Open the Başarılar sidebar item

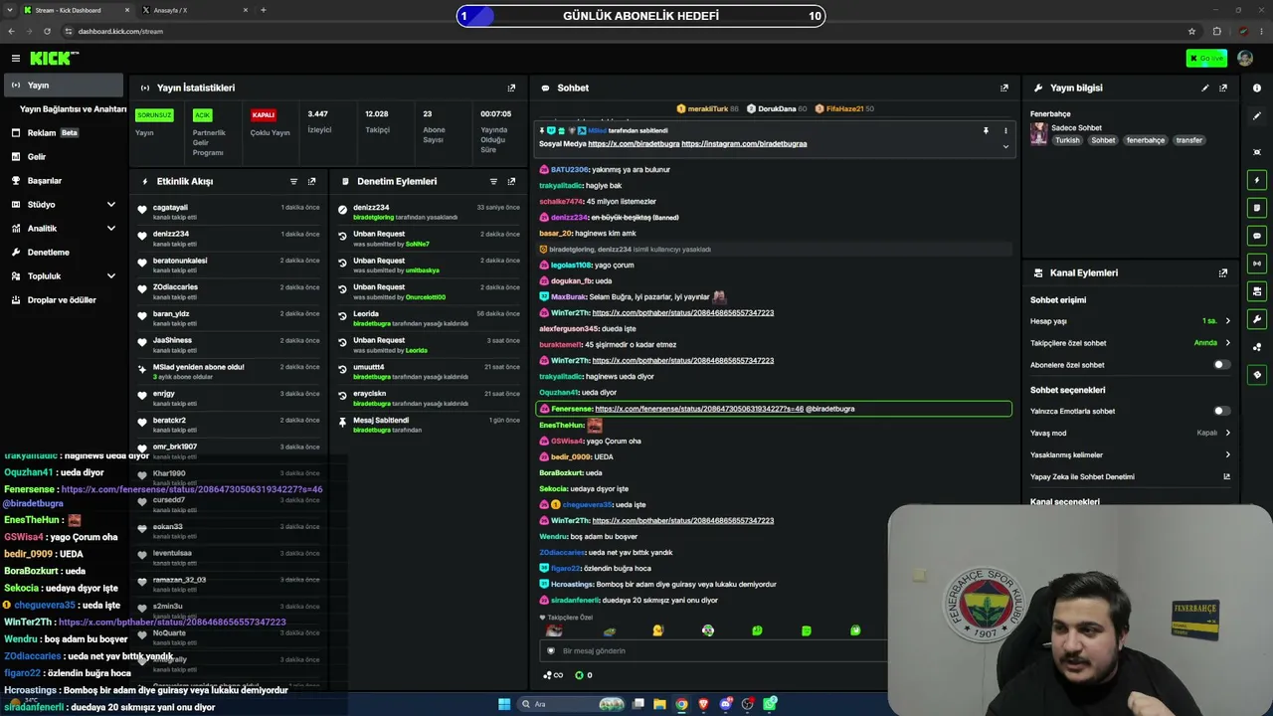pyautogui.click(x=64, y=181)
